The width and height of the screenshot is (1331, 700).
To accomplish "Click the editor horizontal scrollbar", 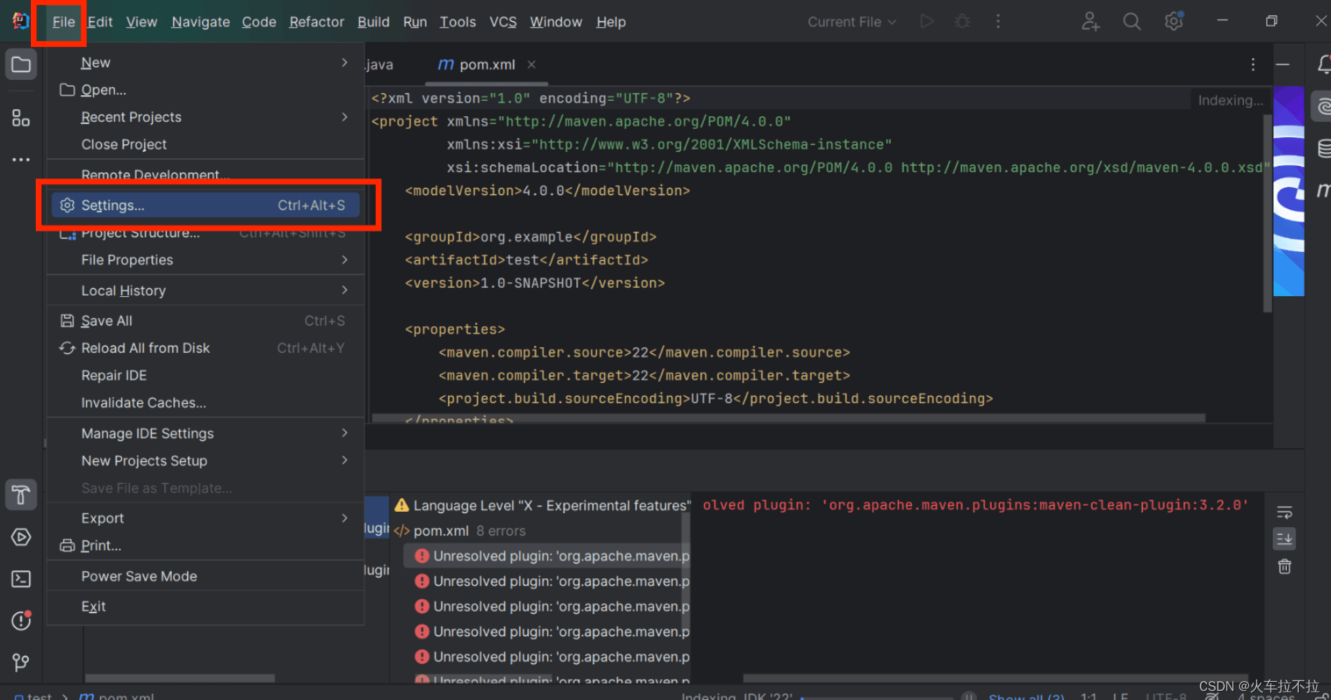I will click(788, 418).
